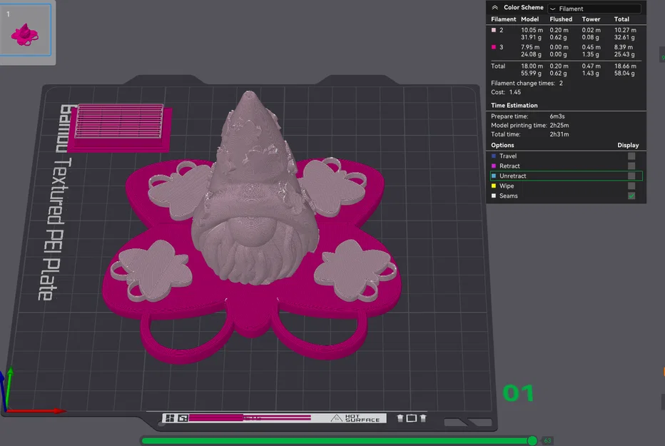Screen dimensions: 665x446
Task: Click the Total column header
Action: pyautogui.click(x=621, y=19)
